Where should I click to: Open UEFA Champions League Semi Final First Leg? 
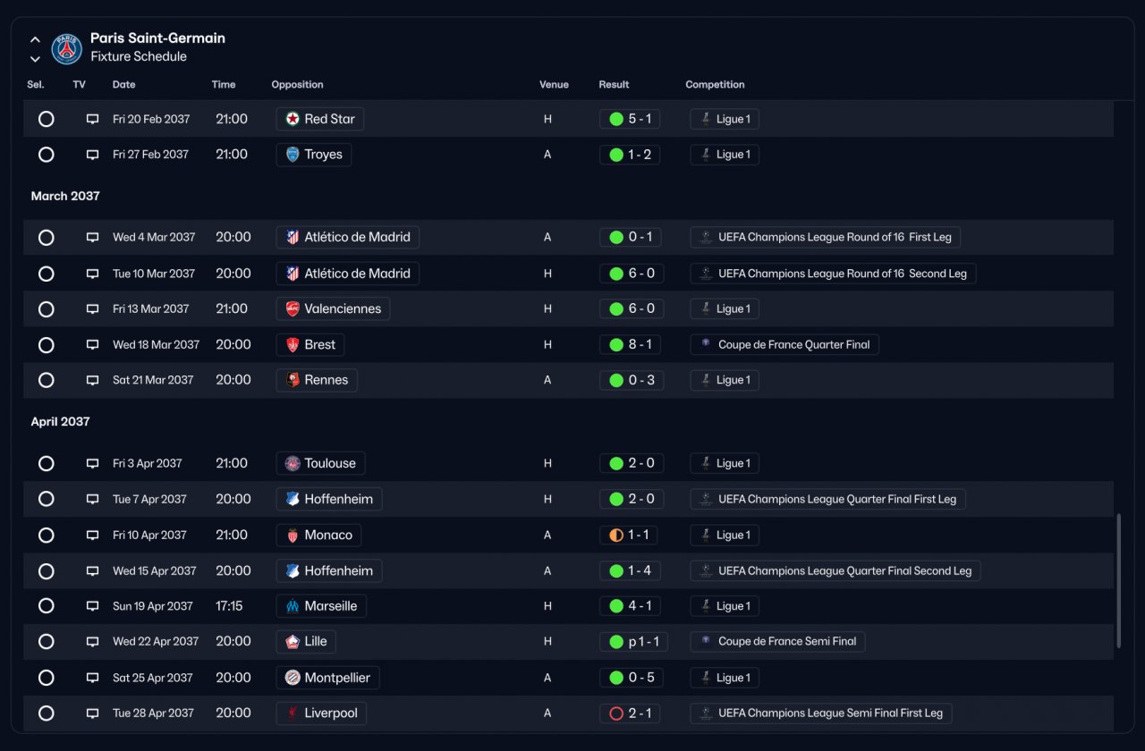coord(821,713)
